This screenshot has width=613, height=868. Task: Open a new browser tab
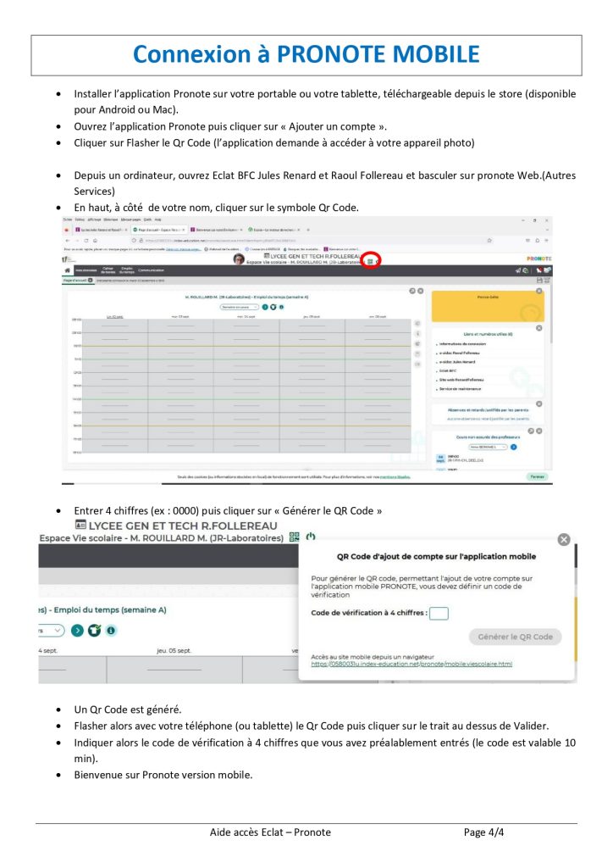(x=307, y=230)
